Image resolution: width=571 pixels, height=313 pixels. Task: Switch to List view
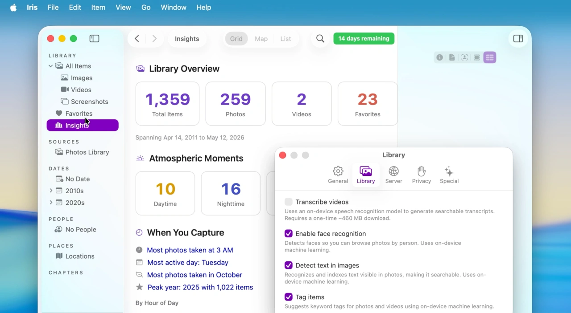(x=285, y=39)
